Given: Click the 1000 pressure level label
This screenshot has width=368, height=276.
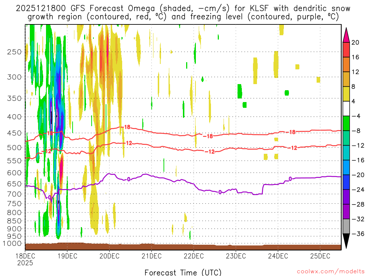Looking at the screenshot, I should pyautogui.click(x=13, y=243).
